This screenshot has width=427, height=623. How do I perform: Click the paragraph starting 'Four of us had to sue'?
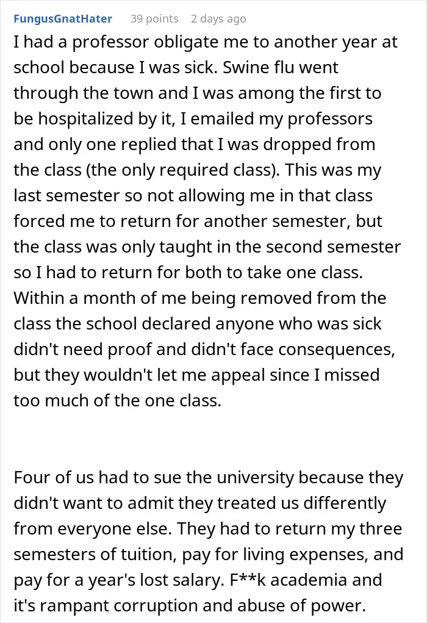tap(209, 542)
